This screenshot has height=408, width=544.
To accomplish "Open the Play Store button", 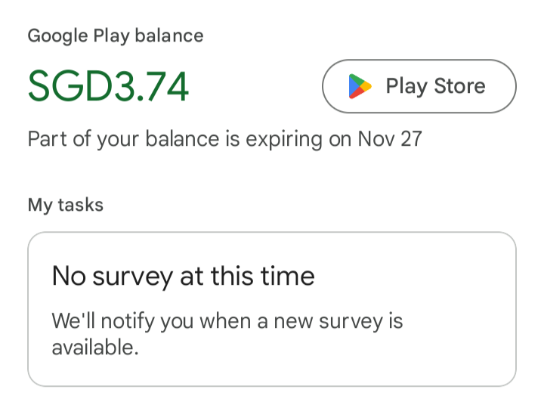I will (419, 86).
